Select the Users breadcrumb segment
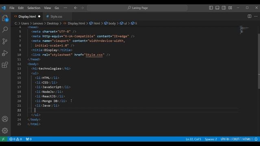Viewport: 260px width, 146px height. click(25, 24)
